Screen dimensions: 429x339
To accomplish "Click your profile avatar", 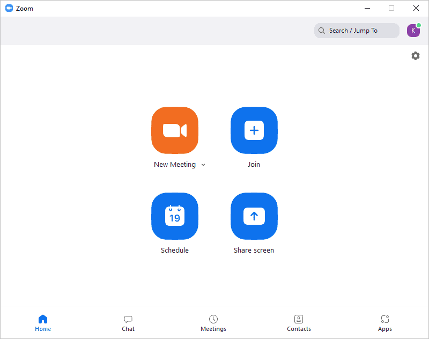I will tap(413, 31).
